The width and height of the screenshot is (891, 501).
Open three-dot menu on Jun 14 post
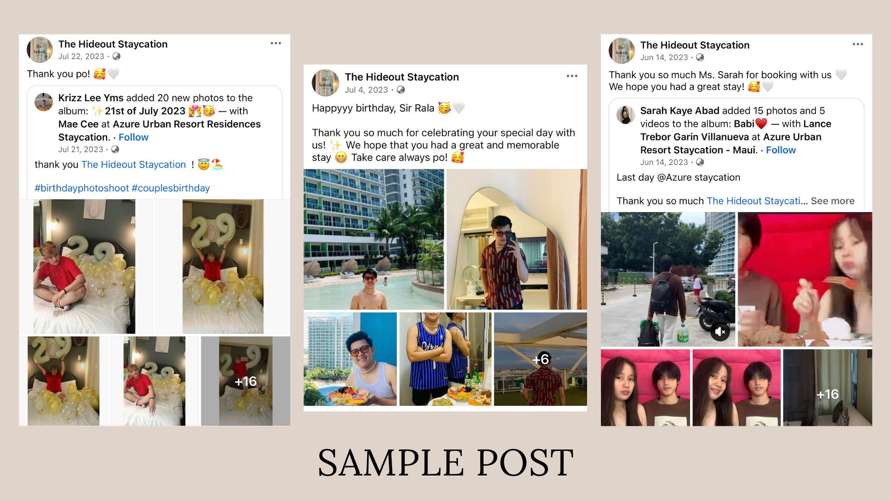(858, 44)
